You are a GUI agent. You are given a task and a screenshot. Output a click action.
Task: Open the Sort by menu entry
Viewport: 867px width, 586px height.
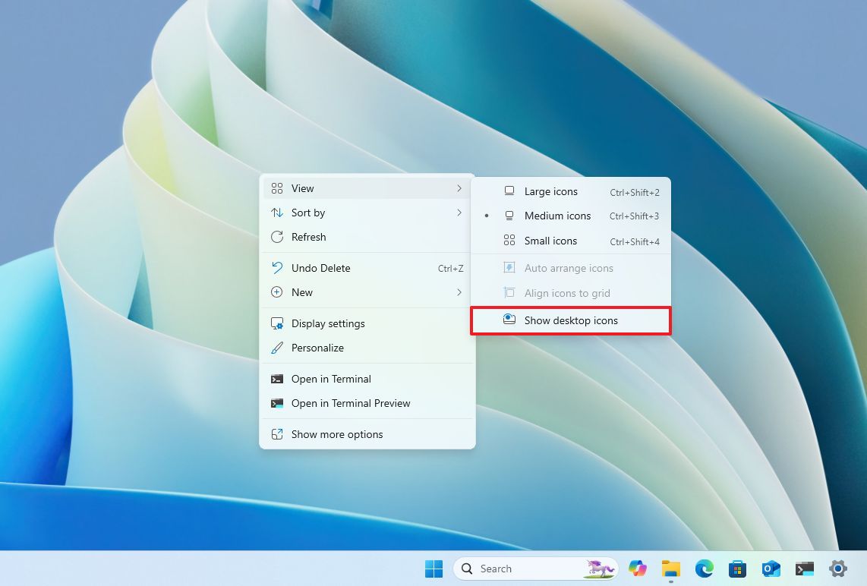click(367, 213)
